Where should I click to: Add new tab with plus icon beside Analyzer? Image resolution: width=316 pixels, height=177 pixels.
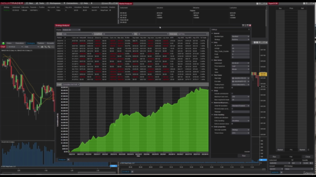click(68, 159)
